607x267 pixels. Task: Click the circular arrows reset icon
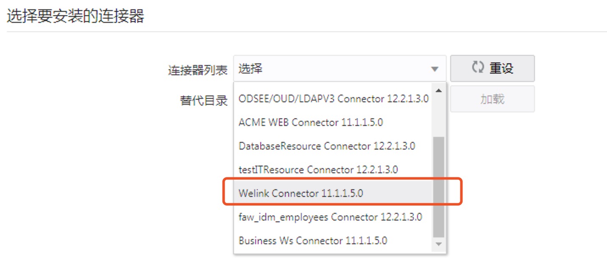(x=478, y=68)
